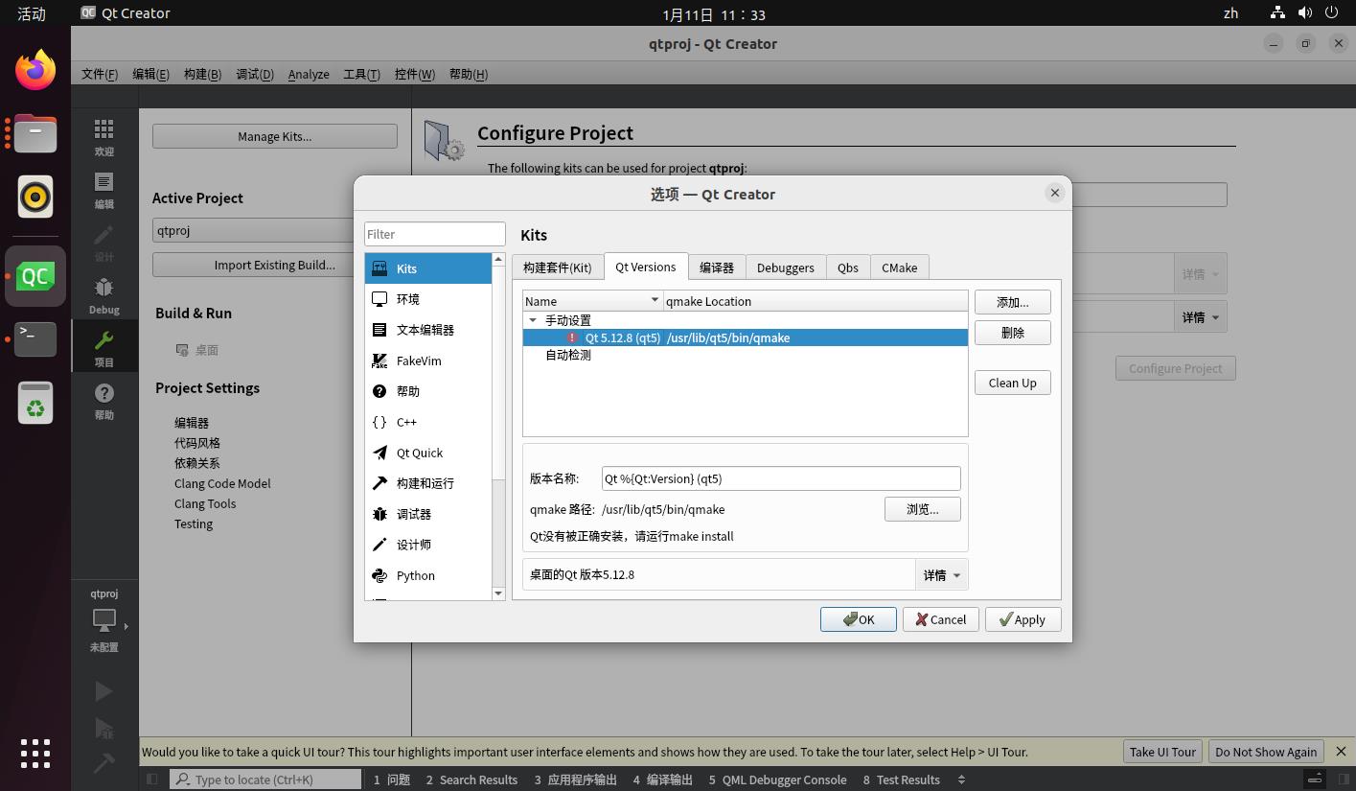The height and width of the screenshot is (791, 1356).
Task: Switch to Edit mode icon
Action: point(103,190)
